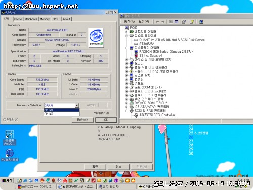Click the Intel Inside Pentium III logo
This screenshot has width=253, height=190.
(96, 37)
